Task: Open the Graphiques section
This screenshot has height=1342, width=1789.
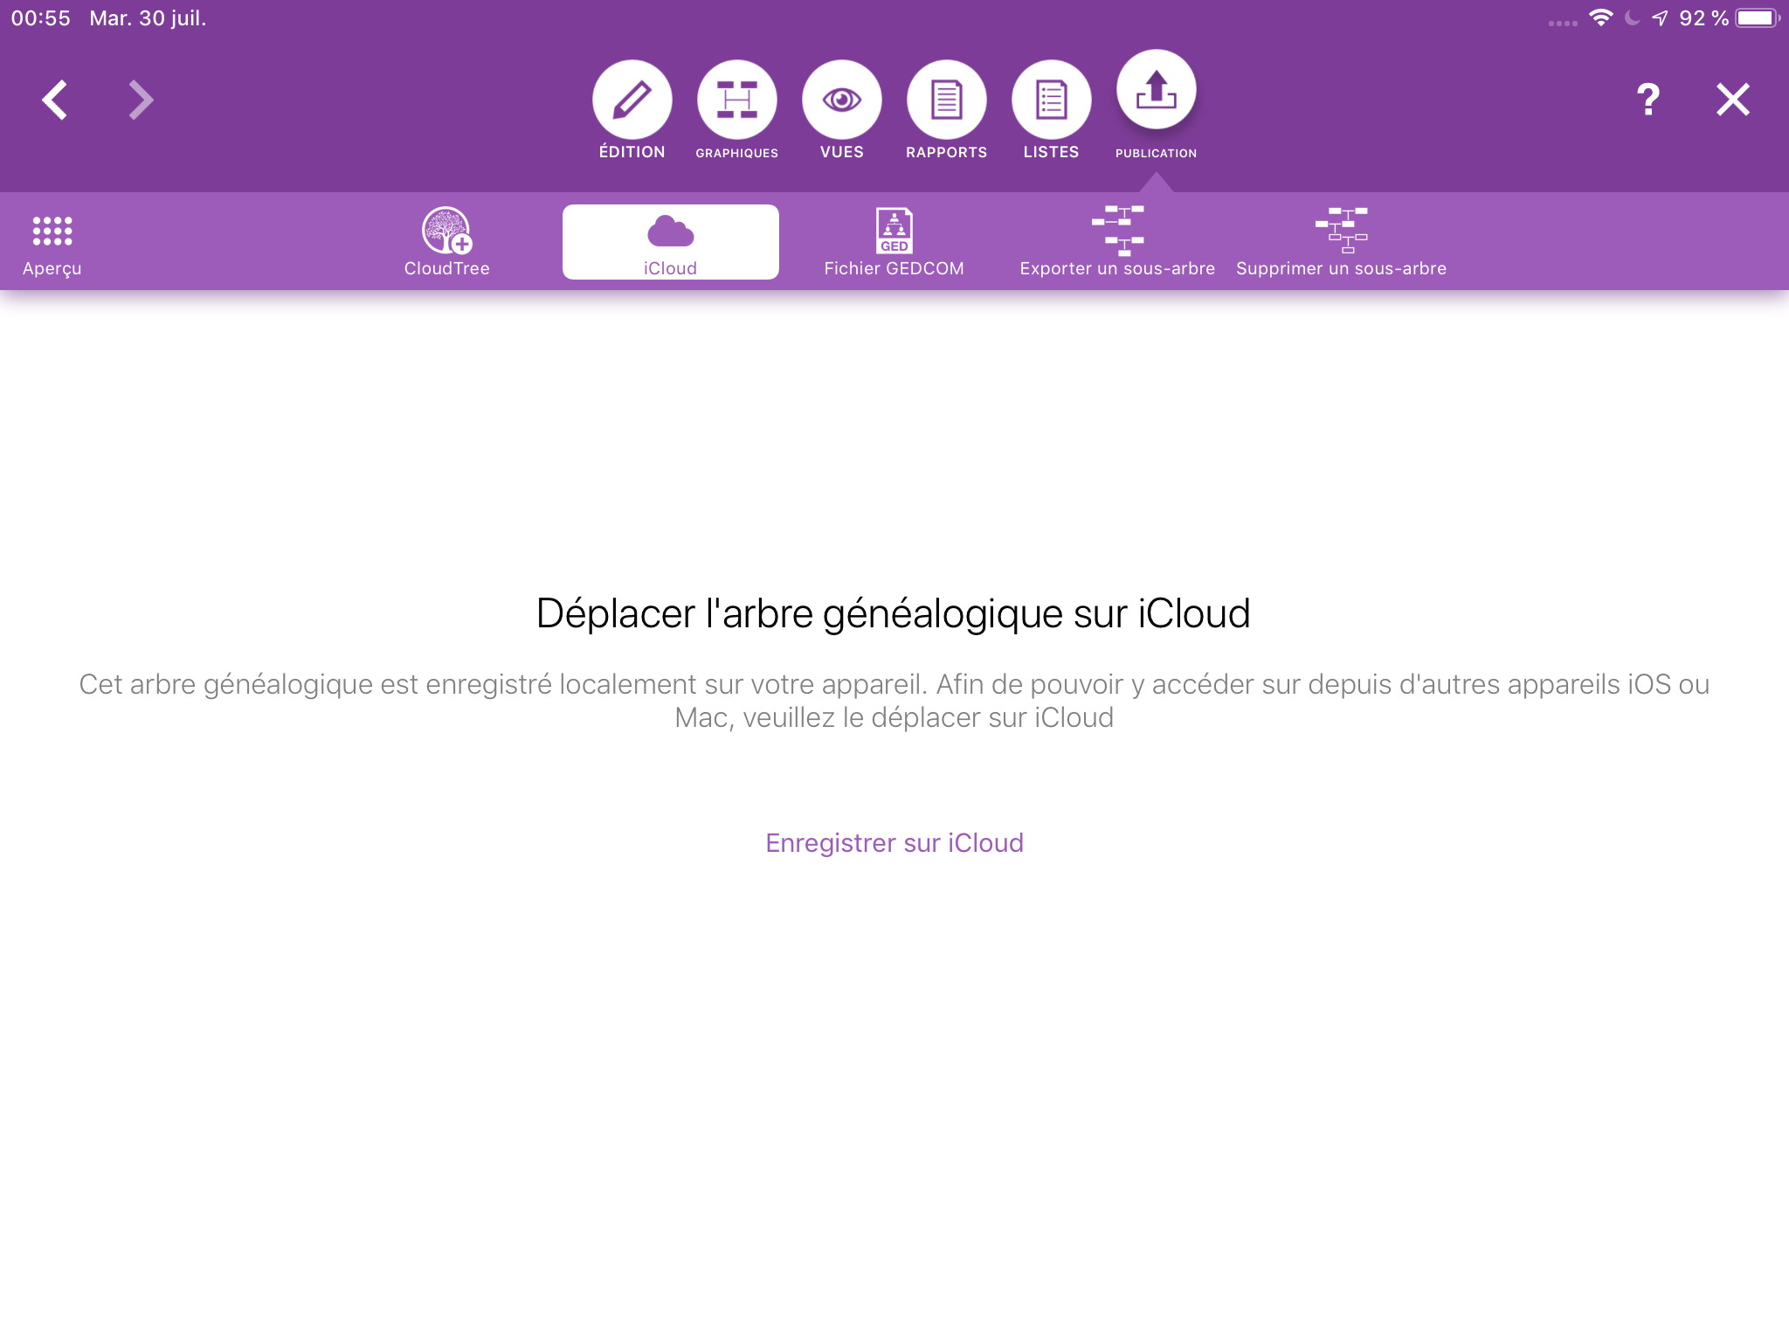Action: pyautogui.click(x=736, y=110)
